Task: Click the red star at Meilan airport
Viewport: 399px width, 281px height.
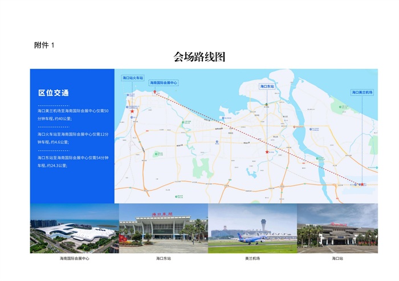Action: [x=360, y=184]
